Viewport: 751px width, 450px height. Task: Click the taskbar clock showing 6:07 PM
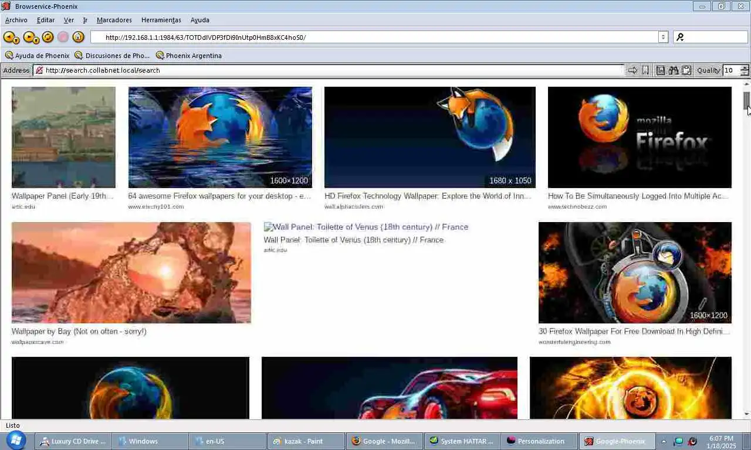pos(721,441)
